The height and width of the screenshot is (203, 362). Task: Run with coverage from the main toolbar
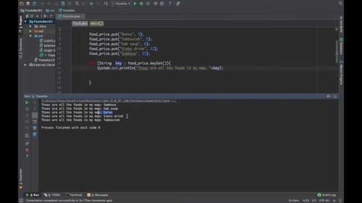[x=148, y=3]
